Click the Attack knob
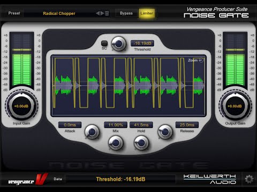Image resolution: width=257 pixels, height=192 pixels. 92,132
